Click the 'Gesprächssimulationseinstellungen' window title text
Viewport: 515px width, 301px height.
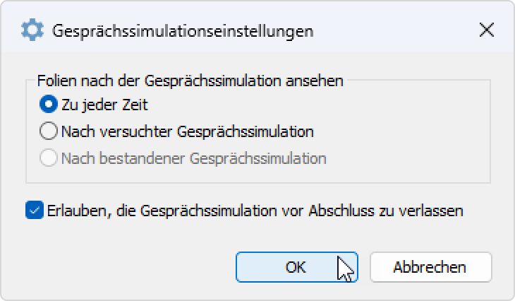183,31
